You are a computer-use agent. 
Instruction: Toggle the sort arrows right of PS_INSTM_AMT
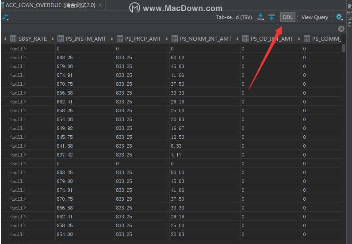112,39
